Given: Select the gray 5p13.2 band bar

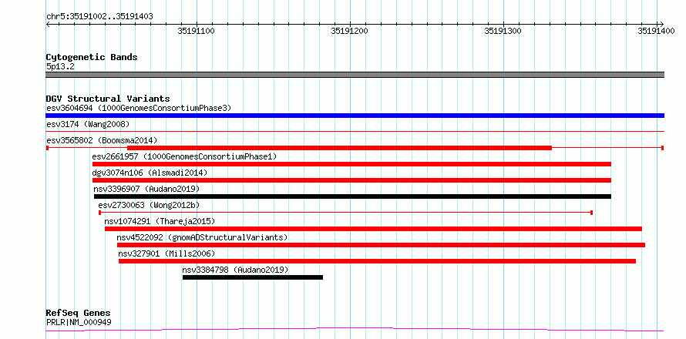Looking at the screenshot, I should coord(355,75).
